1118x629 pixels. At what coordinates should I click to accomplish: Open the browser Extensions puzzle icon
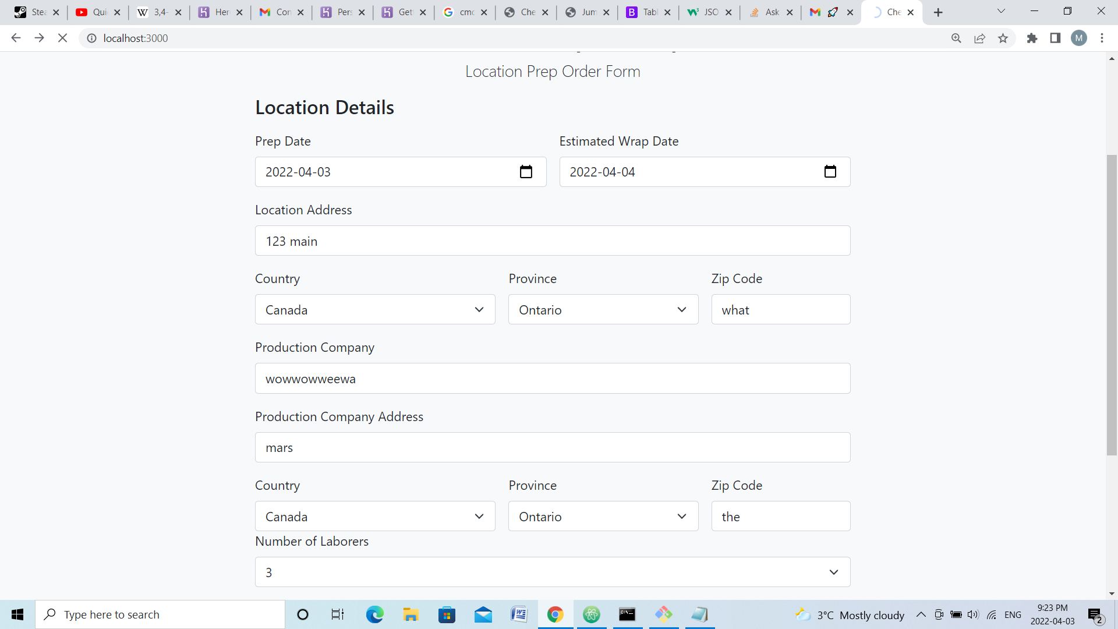click(x=1032, y=38)
